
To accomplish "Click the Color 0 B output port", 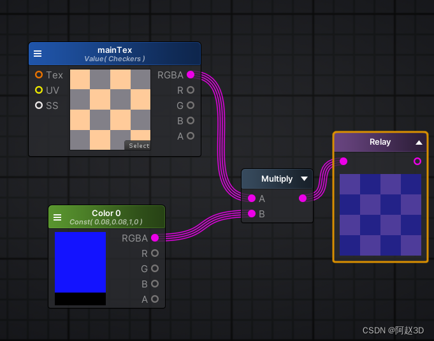I will pyautogui.click(x=155, y=284).
